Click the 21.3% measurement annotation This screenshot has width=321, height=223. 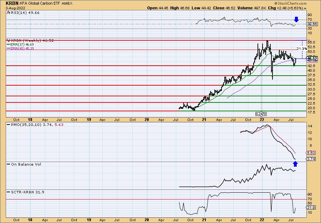[302, 49]
